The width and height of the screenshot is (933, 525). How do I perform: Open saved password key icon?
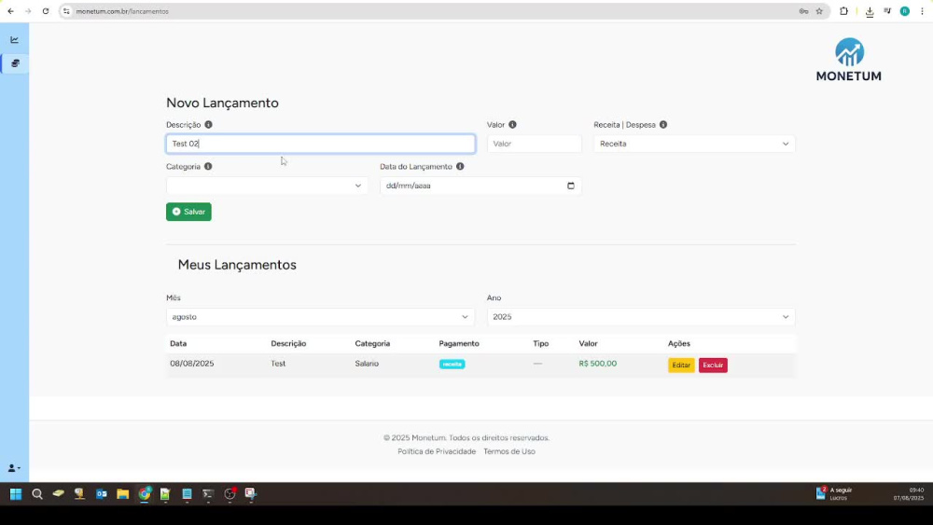[803, 11]
